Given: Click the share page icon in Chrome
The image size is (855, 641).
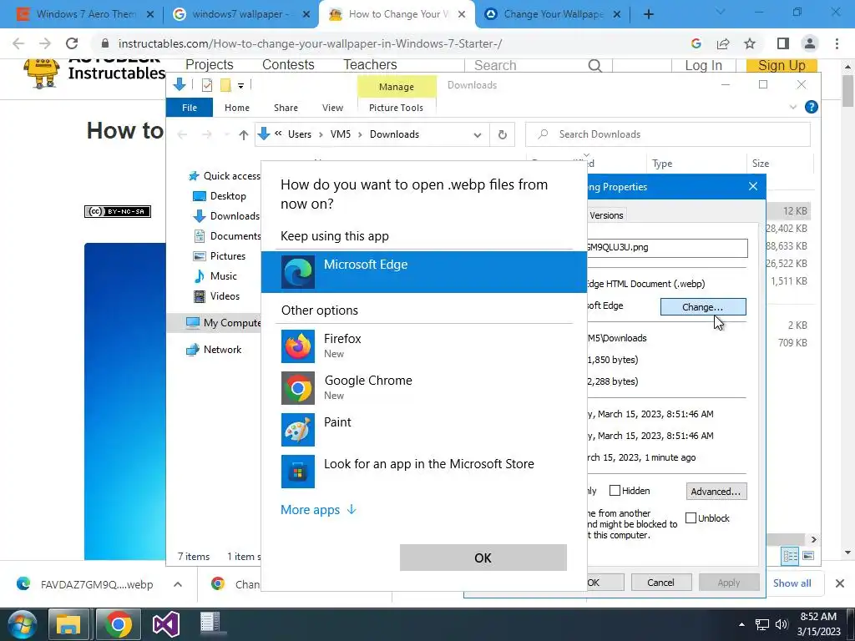Looking at the screenshot, I should pyautogui.click(x=723, y=43).
